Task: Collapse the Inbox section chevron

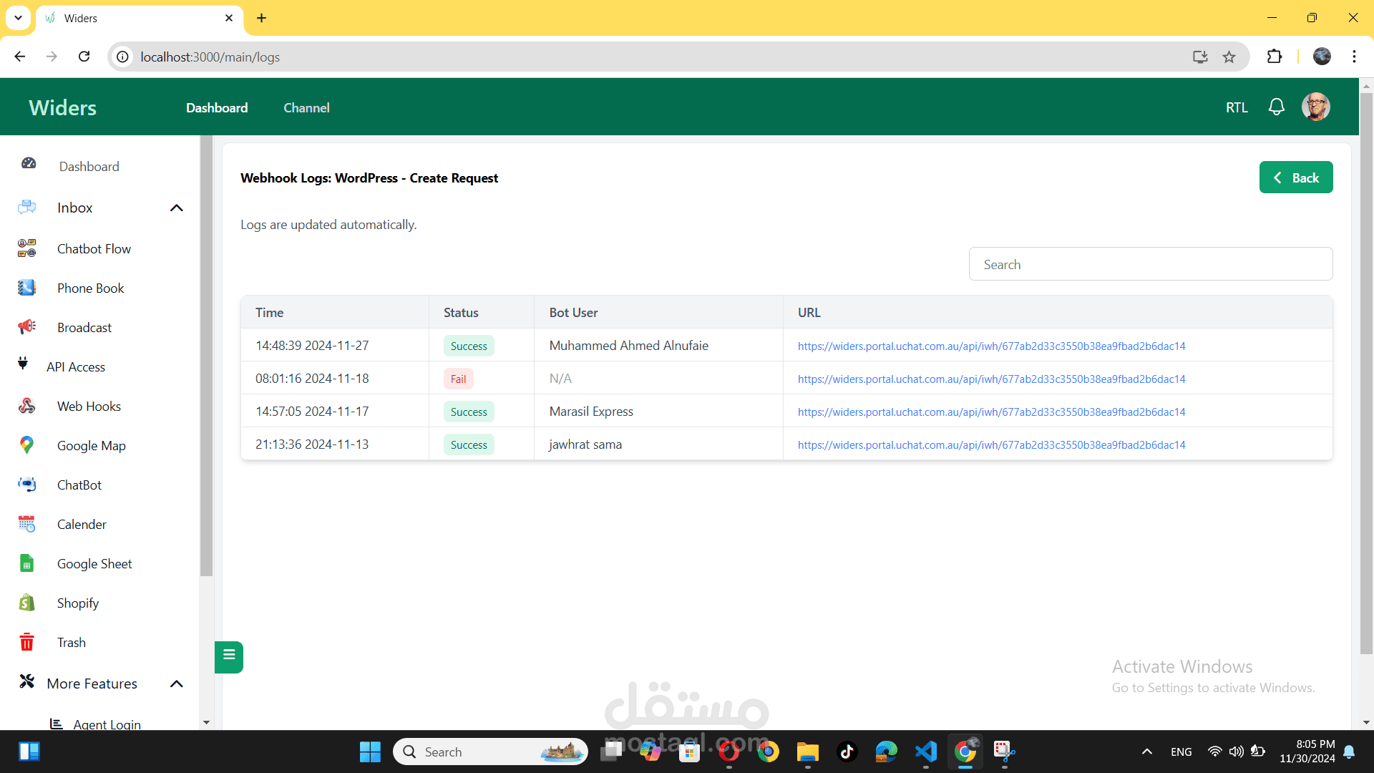Action: 177,208
